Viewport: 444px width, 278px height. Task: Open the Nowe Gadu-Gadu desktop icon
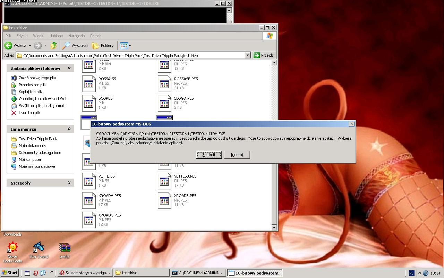click(x=13, y=247)
